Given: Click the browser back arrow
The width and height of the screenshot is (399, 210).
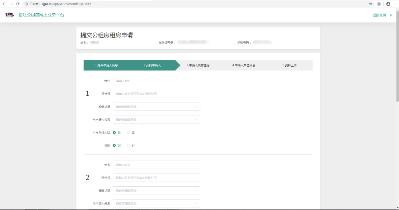Looking at the screenshot, I should click(4, 4).
